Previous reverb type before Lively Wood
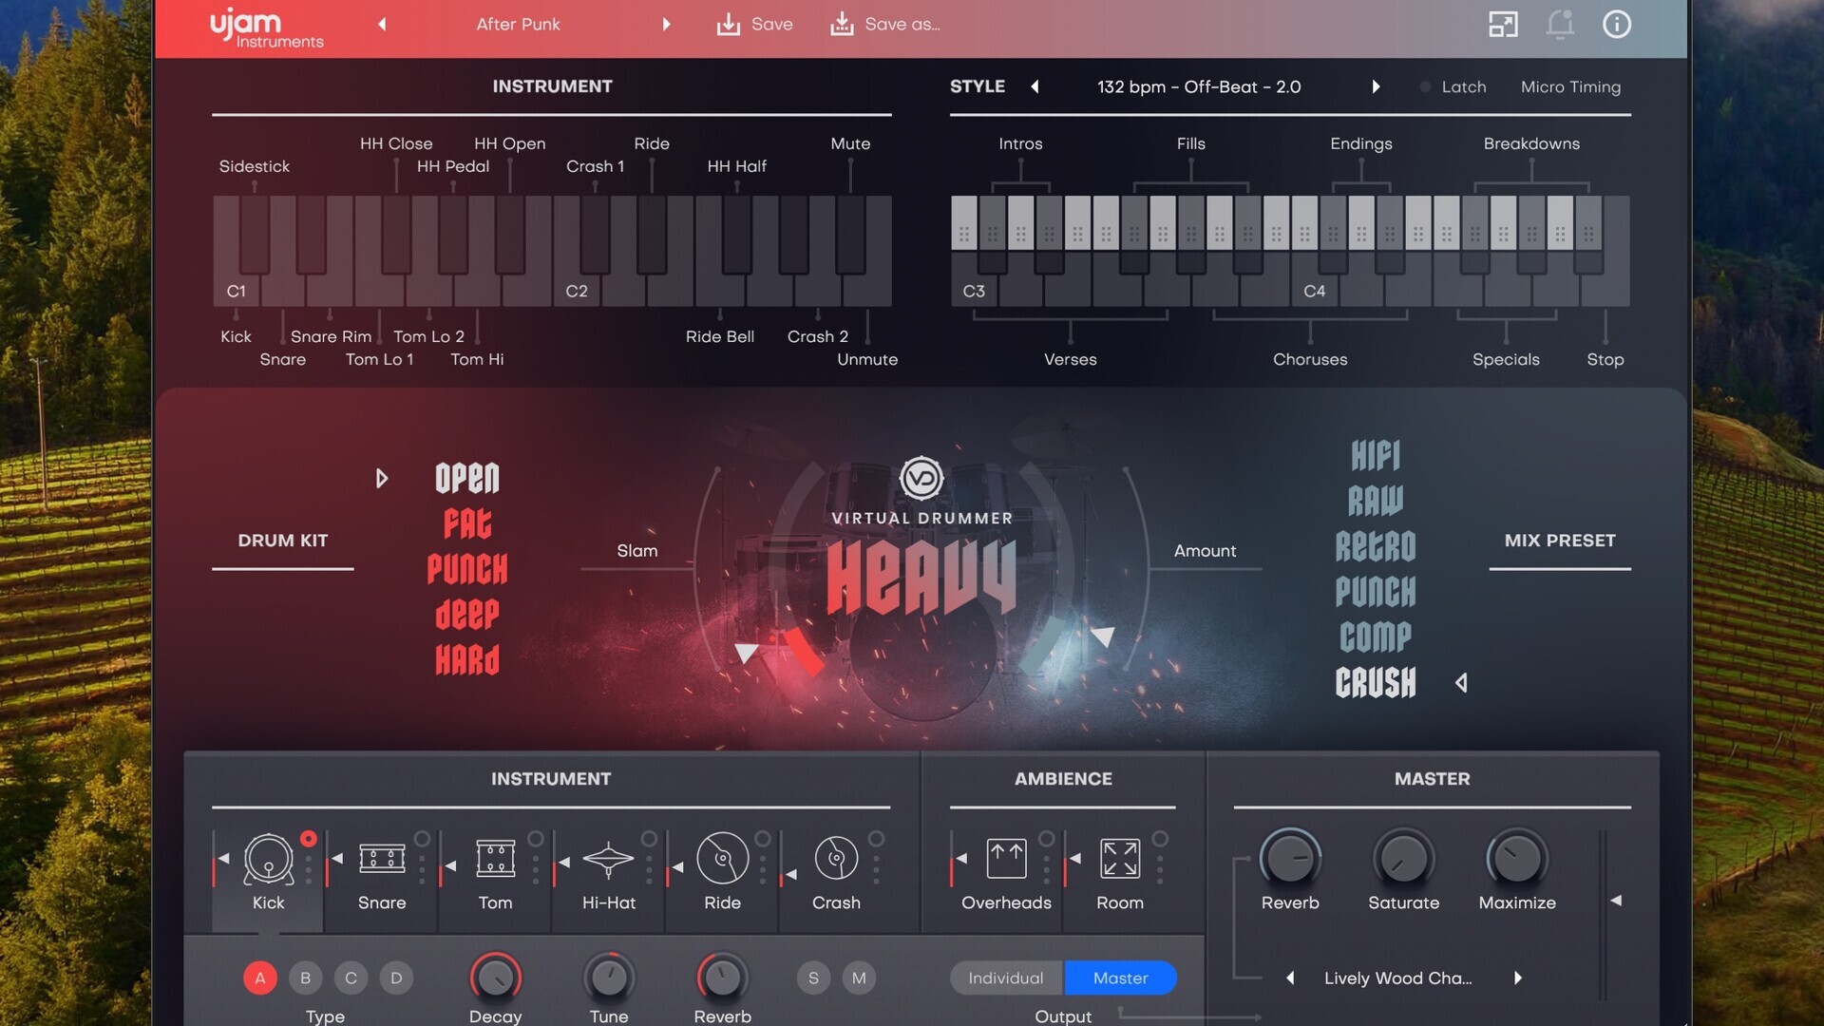 click(x=1290, y=978)
